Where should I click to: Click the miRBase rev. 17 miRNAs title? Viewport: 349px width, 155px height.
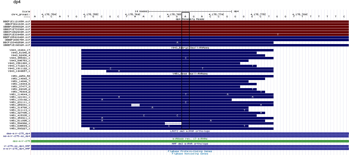click(x=190, y=139)
